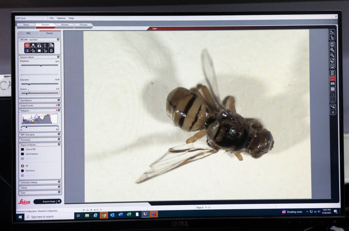Enable the Spot Exposure checkbox

tap(22, 154)
